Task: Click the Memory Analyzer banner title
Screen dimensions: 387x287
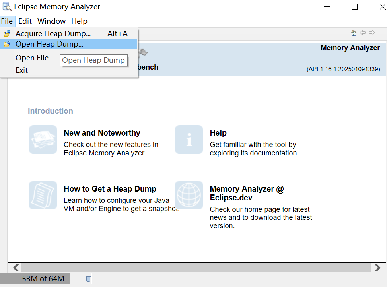Action: pos(350,48)
